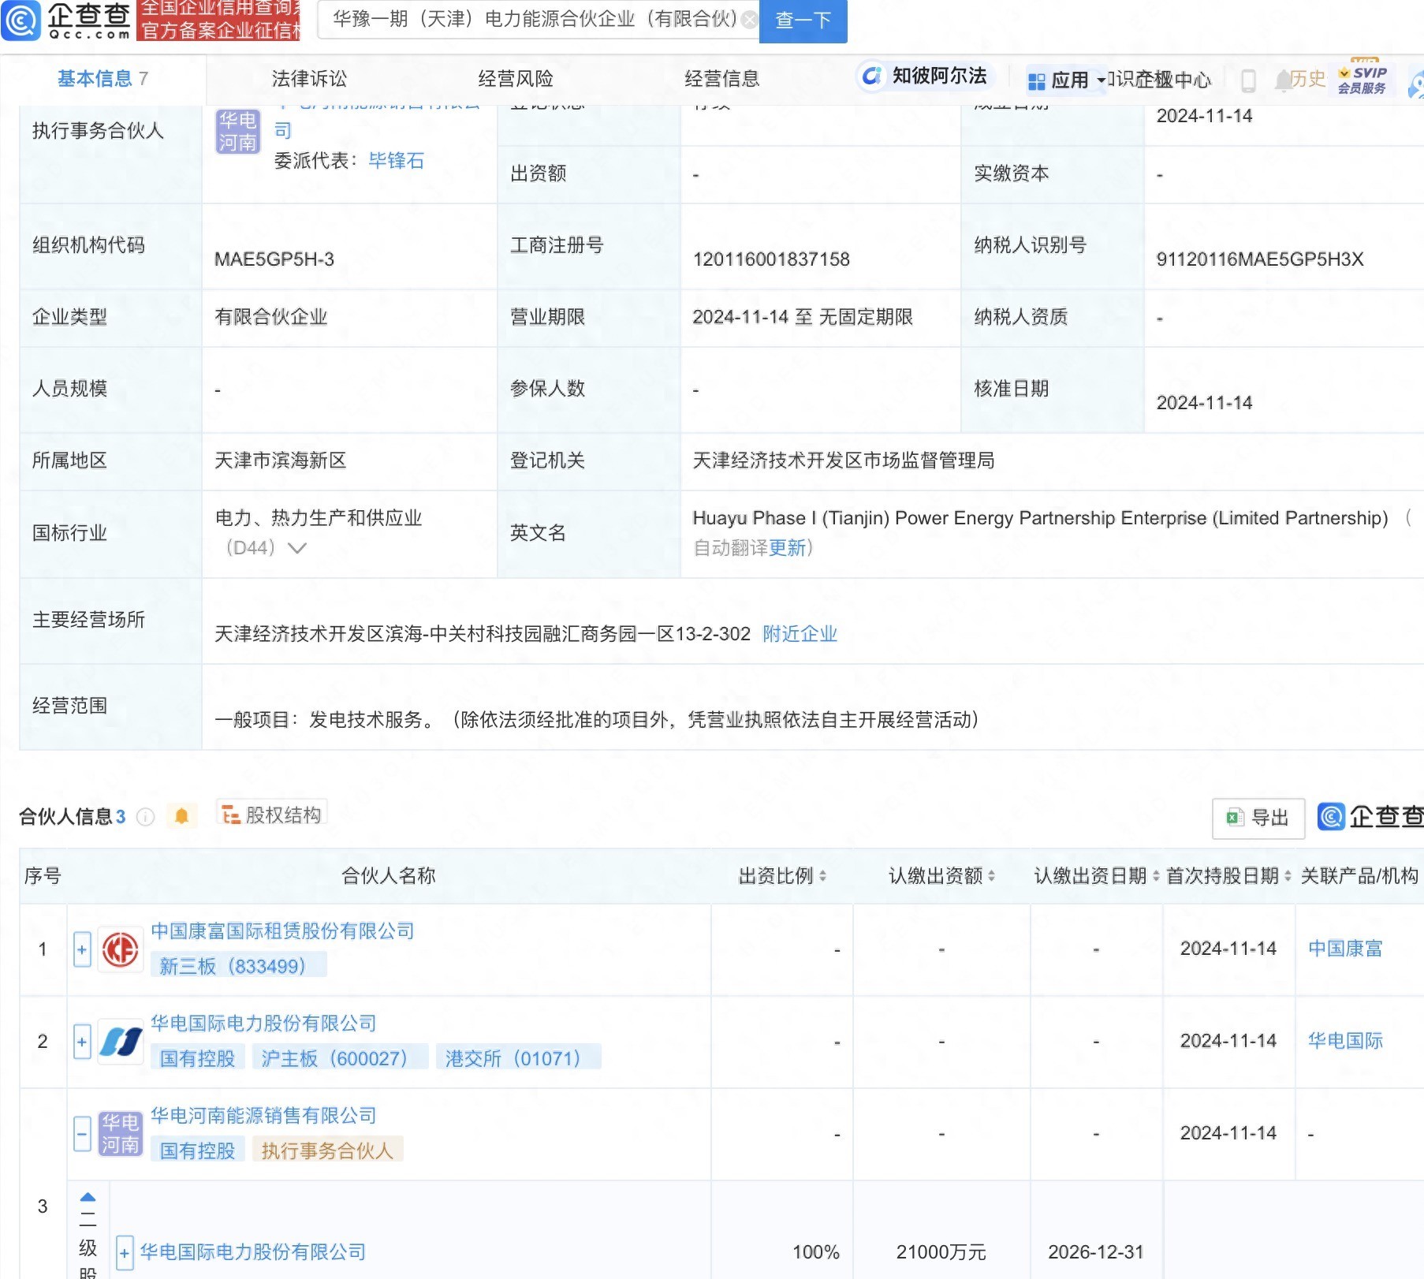1424x1279 pixels.
Task: Click the 查一下 search button
Action: [x=803, y=21]
